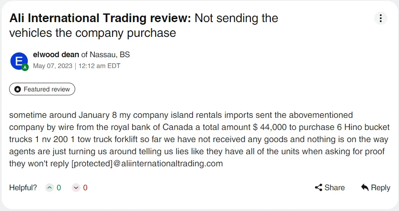Upvote the review with green arrow
The width and height of the screenshot is (399, 211).
(50, 188)
